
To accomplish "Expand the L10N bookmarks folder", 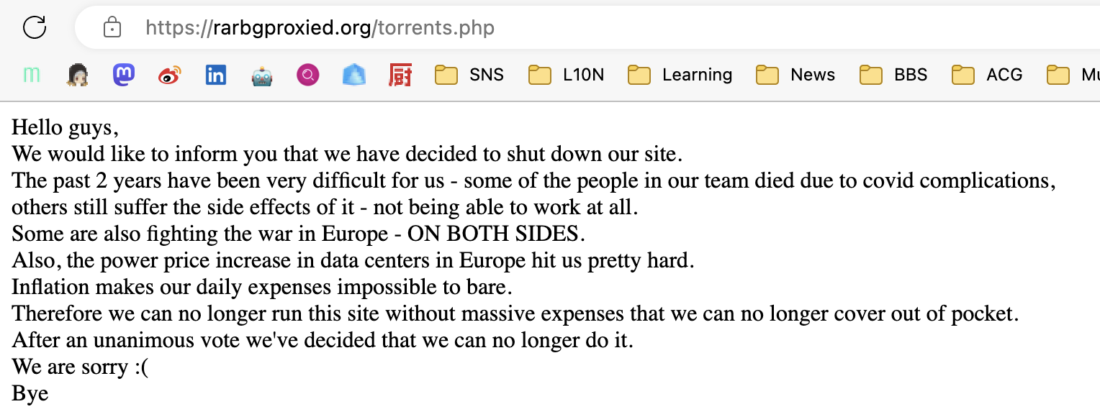I will pyautogui.click(x=566, y=75).
